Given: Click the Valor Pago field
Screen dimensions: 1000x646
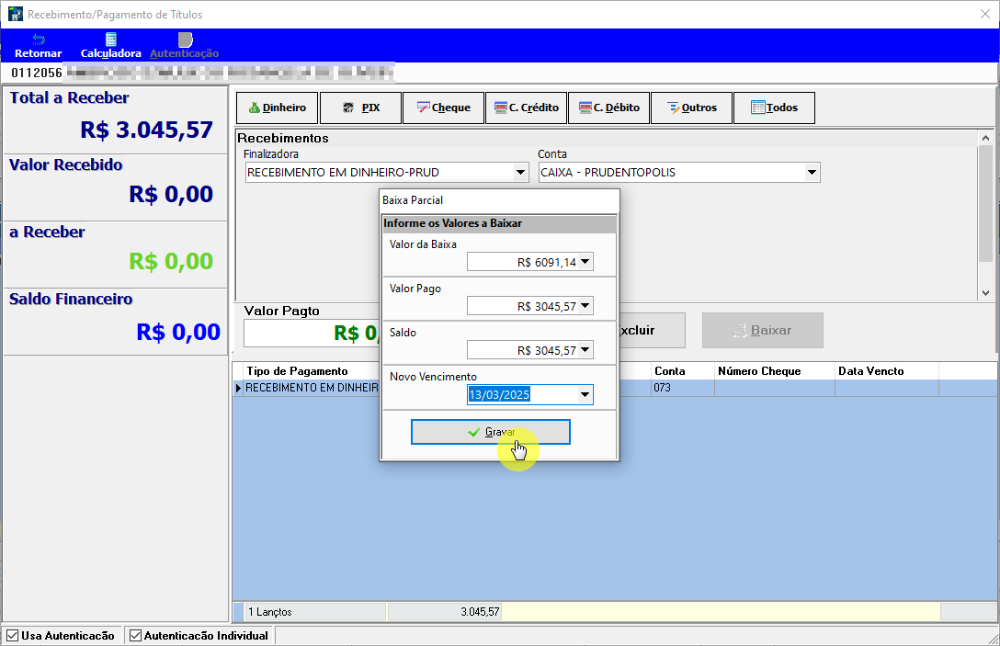Looking at the screenshot, I should 530,306.
